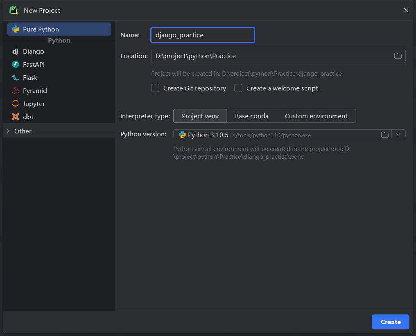Switch to Custom environment interpreter type
Screen dimensions: 416x336
pyautogui.click(x=316, y=116)
